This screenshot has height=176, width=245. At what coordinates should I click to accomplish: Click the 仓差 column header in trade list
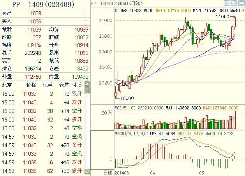click(x=64, y=85)
